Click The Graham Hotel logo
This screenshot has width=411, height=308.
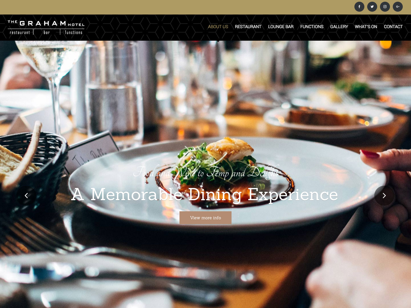46,28
